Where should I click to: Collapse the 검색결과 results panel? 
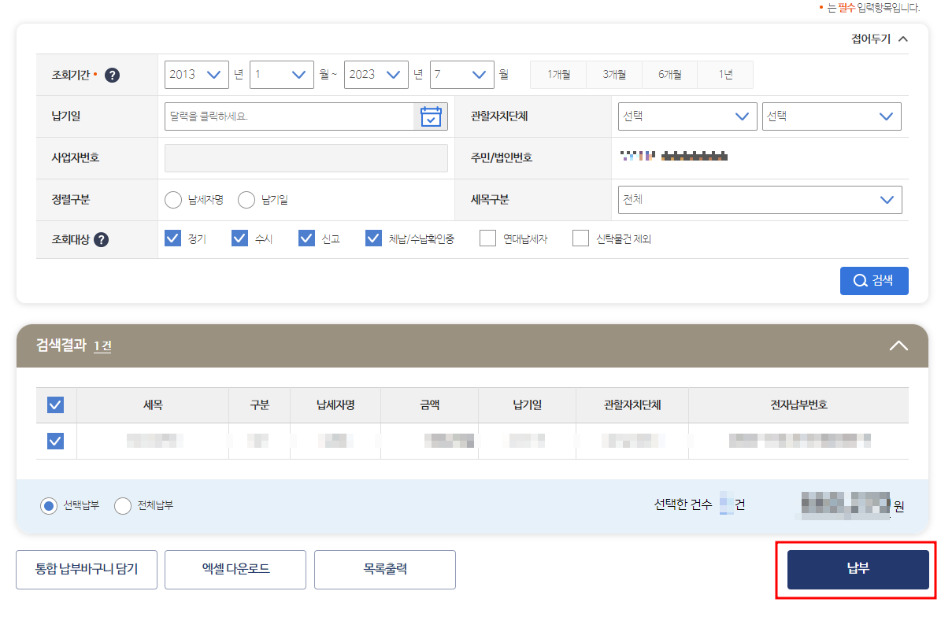click(898, 345)
